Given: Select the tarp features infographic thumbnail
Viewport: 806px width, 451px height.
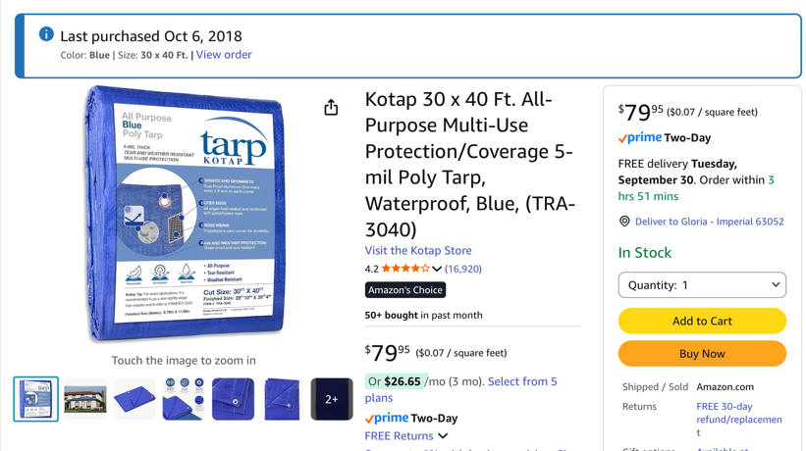Looking at the screenshot, I should click(184, 399).
